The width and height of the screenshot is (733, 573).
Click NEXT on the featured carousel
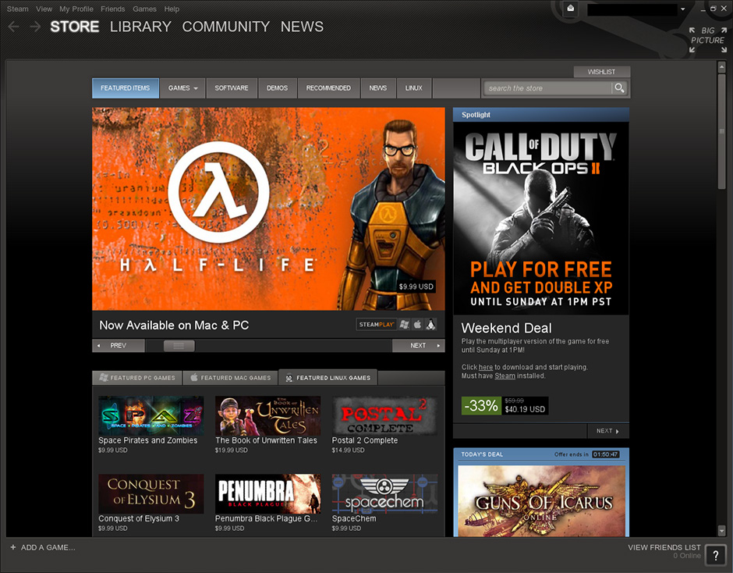[x=419, y=346]
